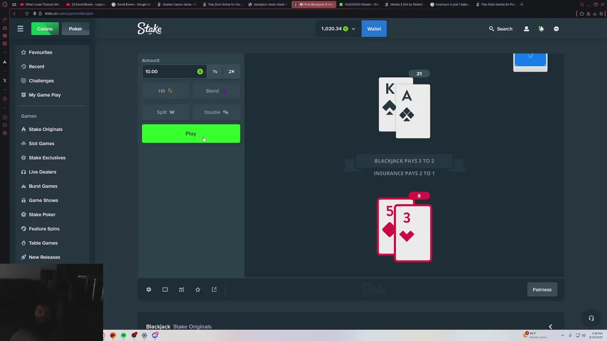The image size is (607, 341).
Task: Click the green Play button
Action: [x=191, y=134]
